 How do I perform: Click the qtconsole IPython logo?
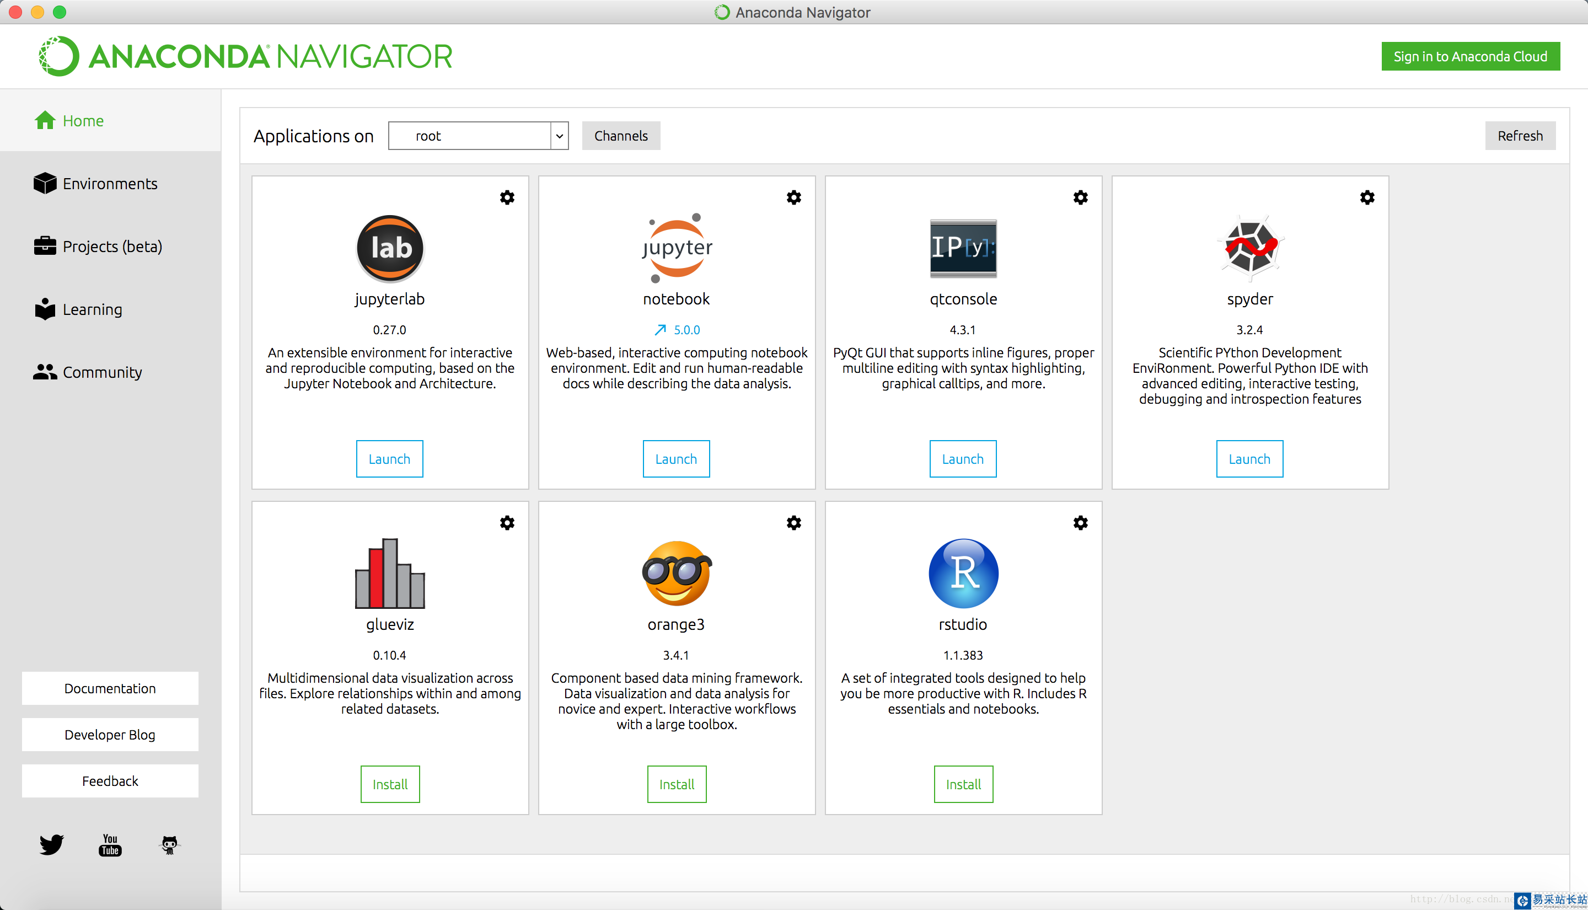pyautogui.click(x=963, y=248)
